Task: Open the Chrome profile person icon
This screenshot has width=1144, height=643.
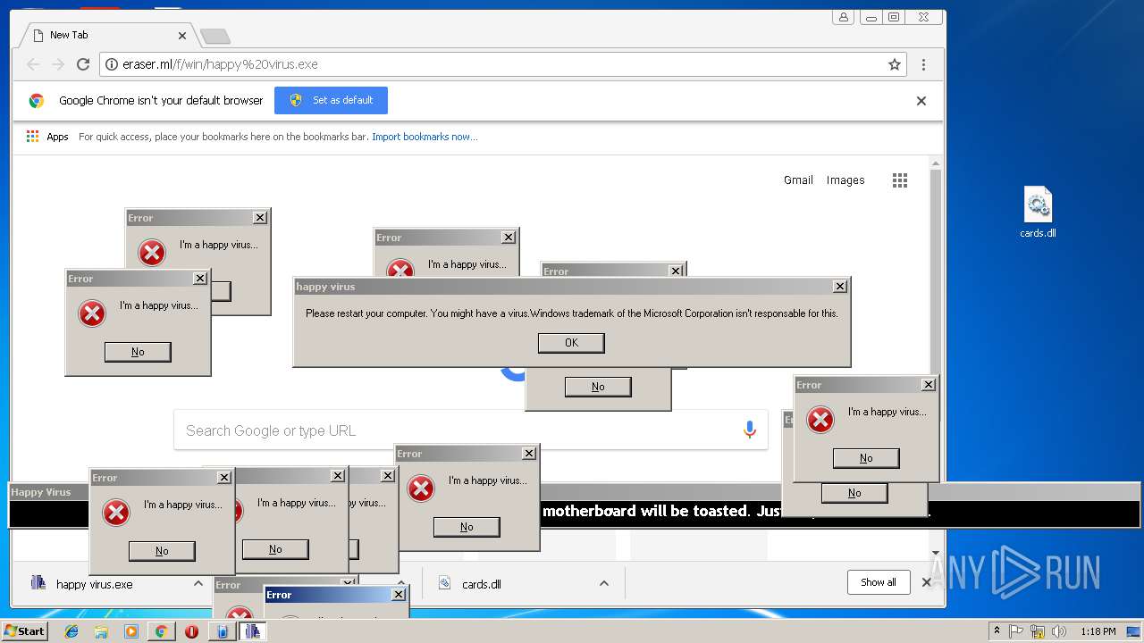Action: click(x=843, y=17)
